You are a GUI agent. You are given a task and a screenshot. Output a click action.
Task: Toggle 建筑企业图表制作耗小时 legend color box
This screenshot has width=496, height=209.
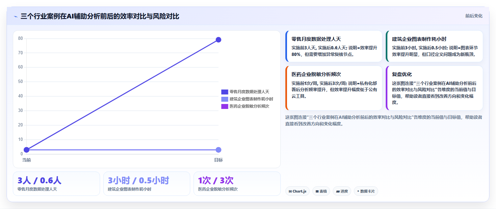(x=224, y=99)
